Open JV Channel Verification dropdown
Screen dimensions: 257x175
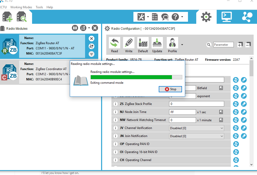[x=196, y=128]
